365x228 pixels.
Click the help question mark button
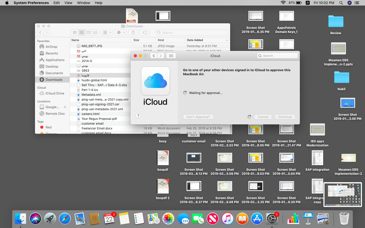point(138,116)
